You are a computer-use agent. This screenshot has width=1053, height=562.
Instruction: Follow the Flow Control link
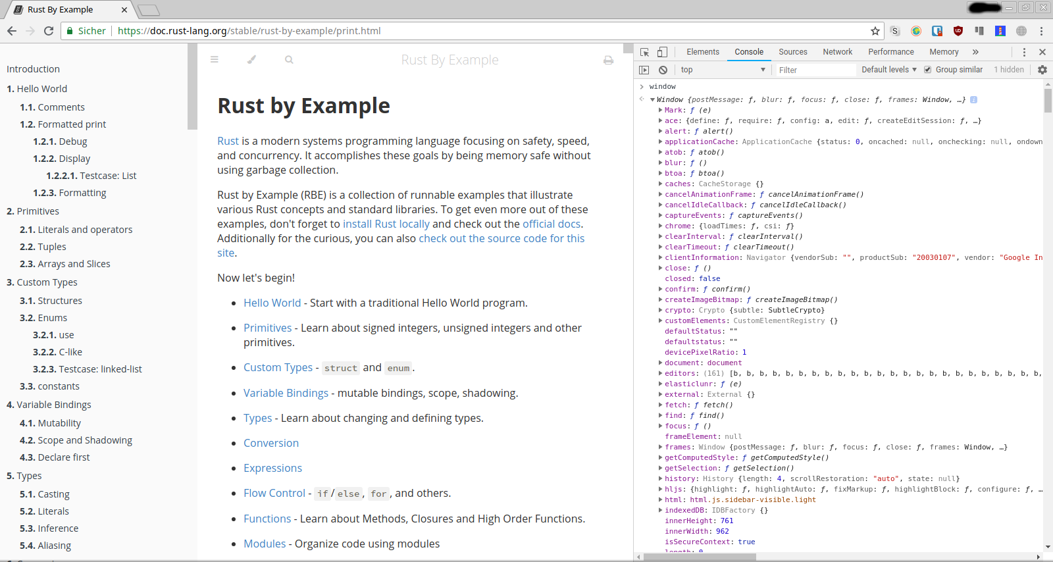coord(274,493)
